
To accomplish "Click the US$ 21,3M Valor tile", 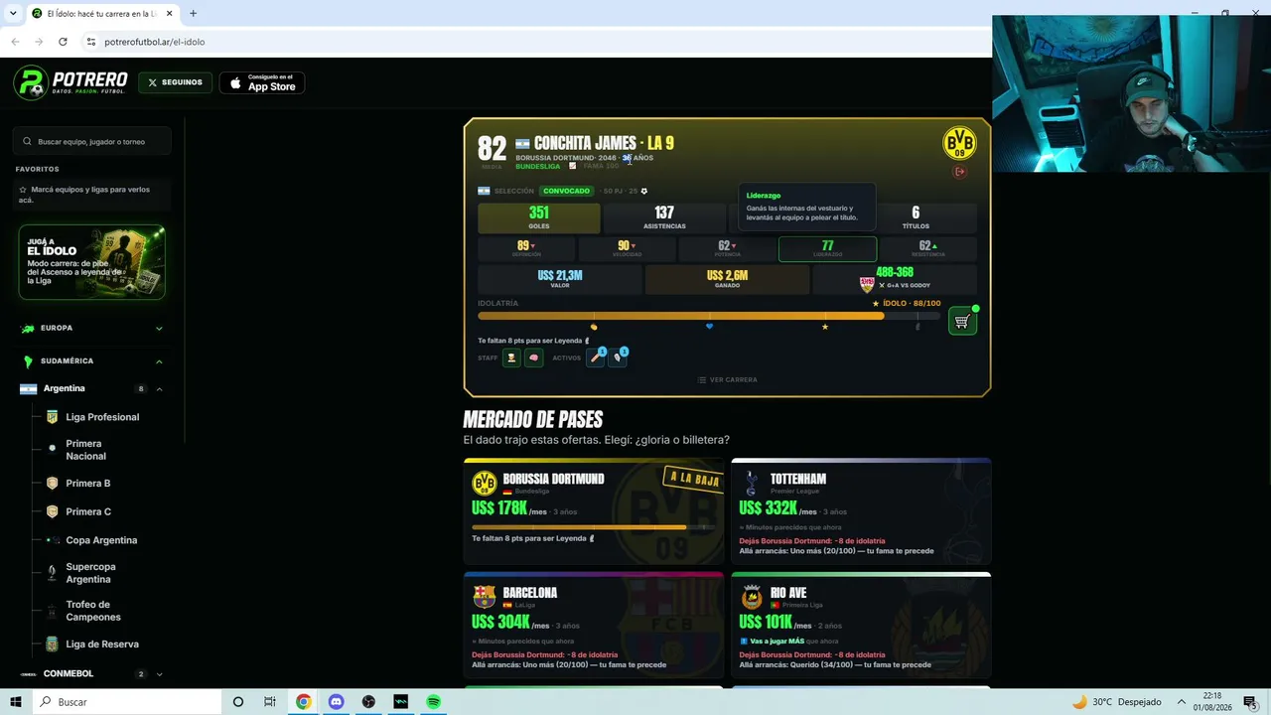I will pyautogui.click(x=560, y=279).
